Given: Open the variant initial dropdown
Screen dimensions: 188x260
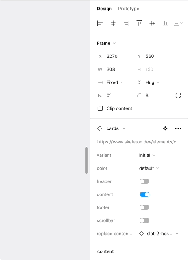Looking at the screenshot, I should pos(147,155).
